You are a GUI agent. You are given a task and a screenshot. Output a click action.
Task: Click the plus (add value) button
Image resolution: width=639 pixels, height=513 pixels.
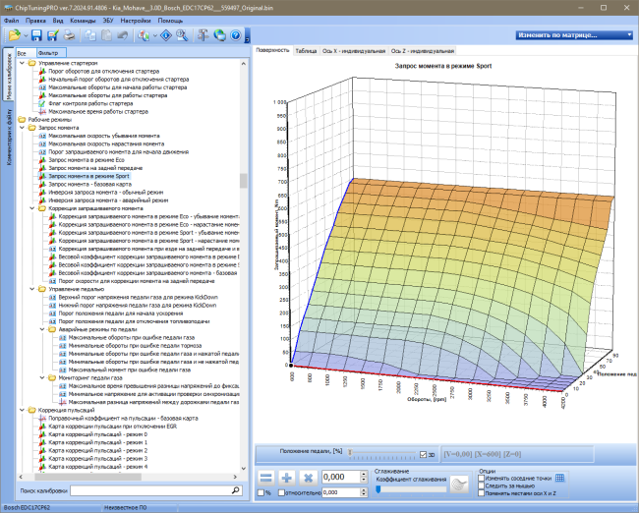click(x=287, y=478)
